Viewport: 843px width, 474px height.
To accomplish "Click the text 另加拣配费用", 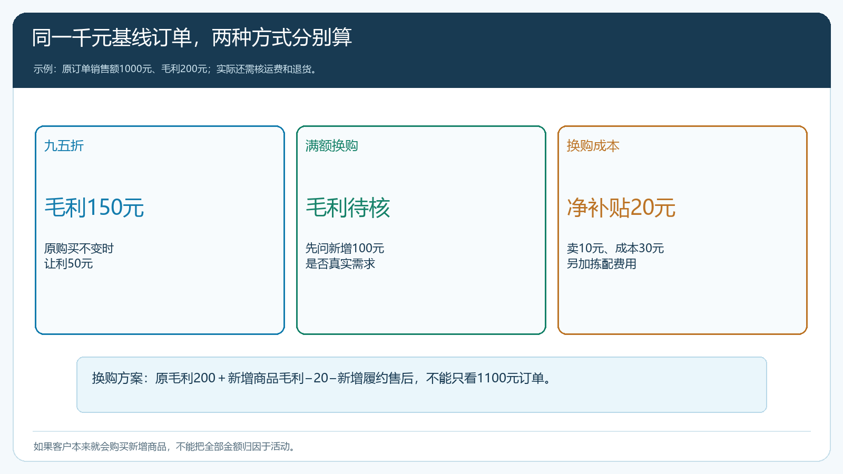I will click(x=601, y=264).
